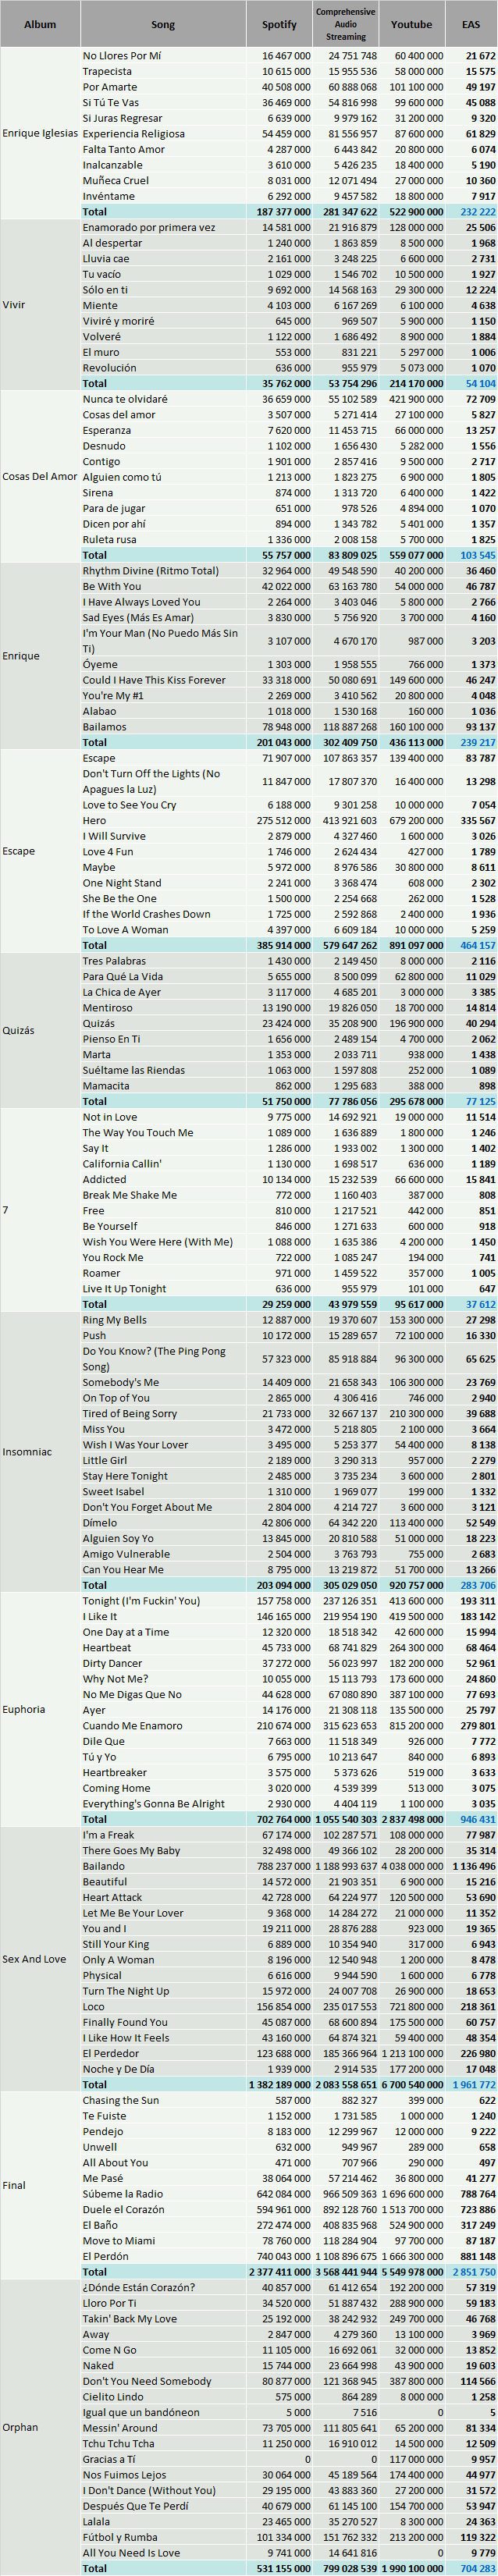Select the Euphoria album cell

(x=40, y=1709)
